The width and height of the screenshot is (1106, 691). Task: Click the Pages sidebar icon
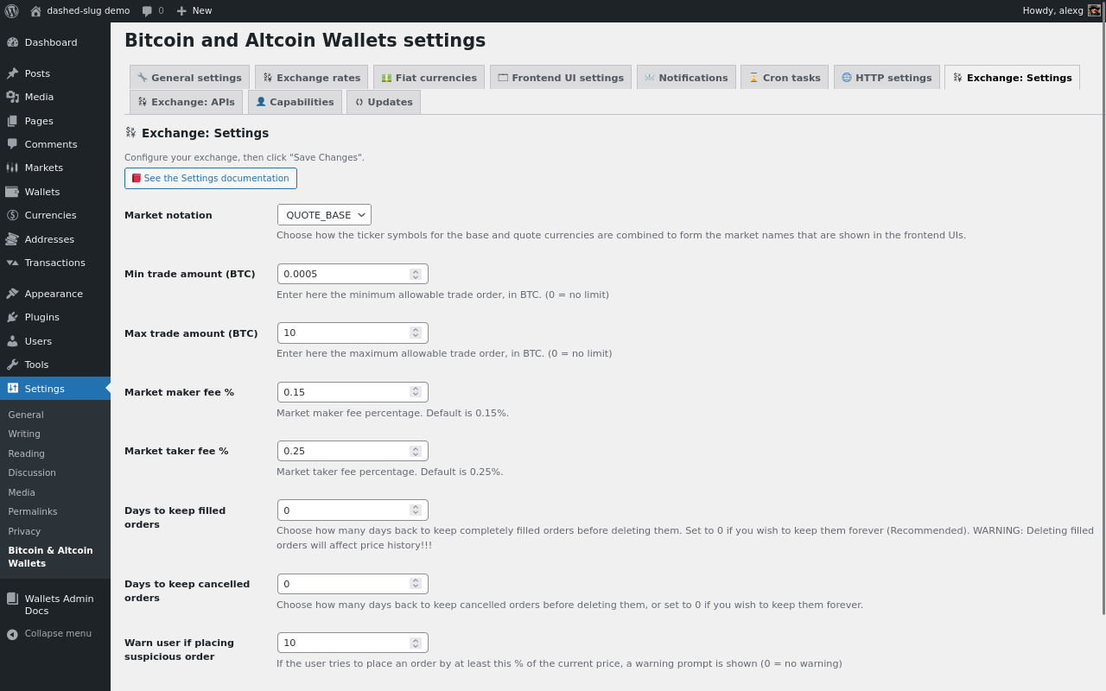point(12,121)
